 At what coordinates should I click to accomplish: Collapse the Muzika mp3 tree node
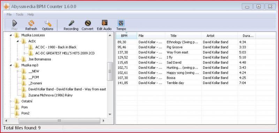point(11,65)
